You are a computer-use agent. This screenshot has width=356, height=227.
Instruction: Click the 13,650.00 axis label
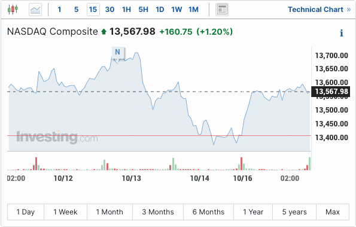click(331, 69)
